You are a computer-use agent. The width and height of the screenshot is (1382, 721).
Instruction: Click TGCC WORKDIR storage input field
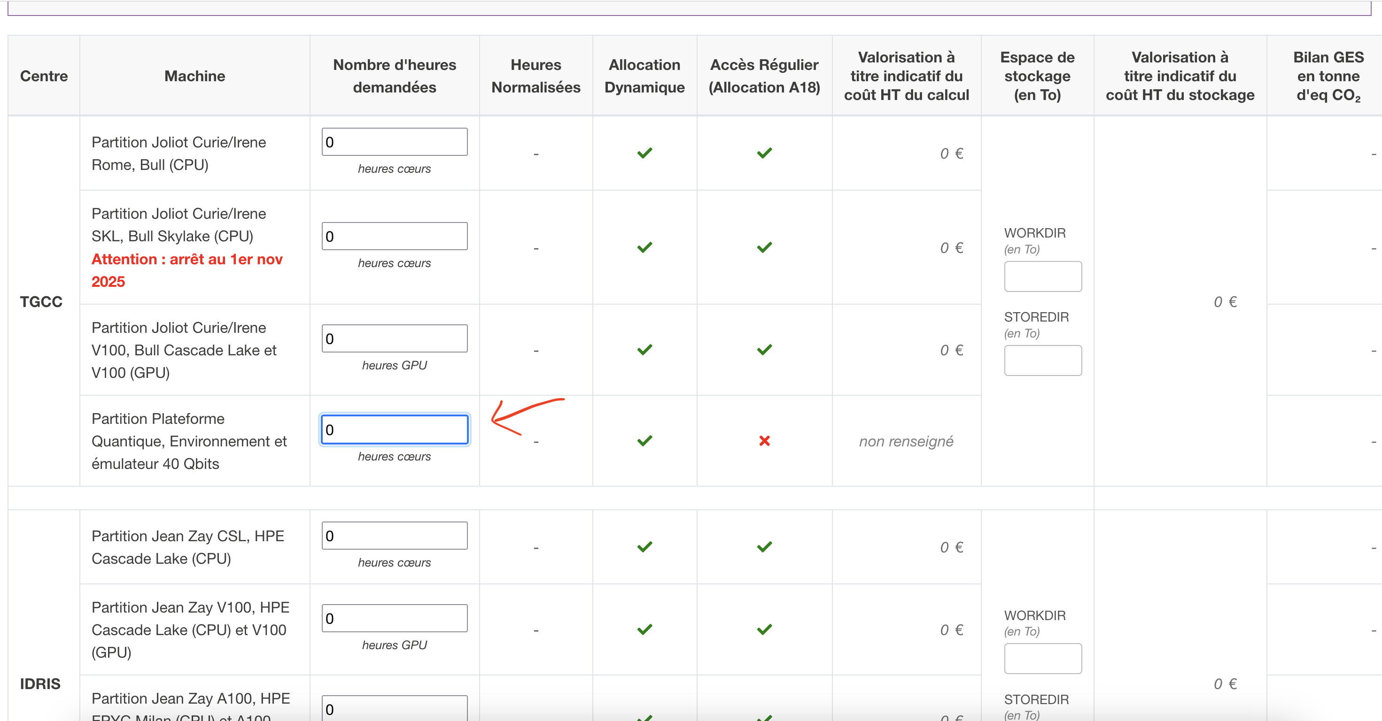1042,276
